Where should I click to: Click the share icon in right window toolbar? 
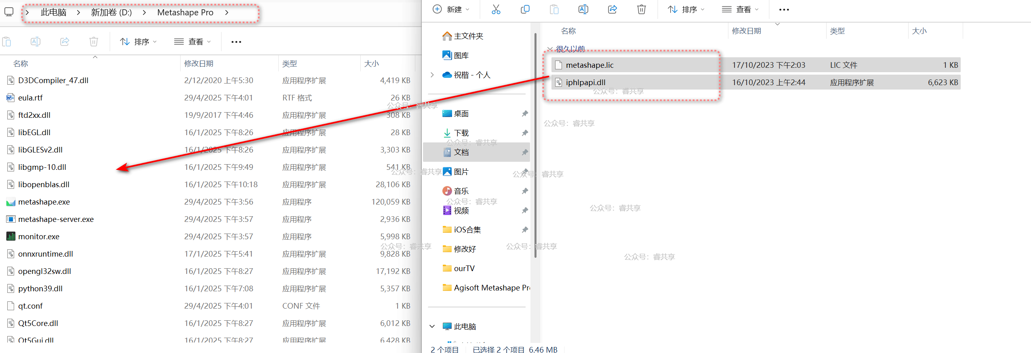coord(612,9)
